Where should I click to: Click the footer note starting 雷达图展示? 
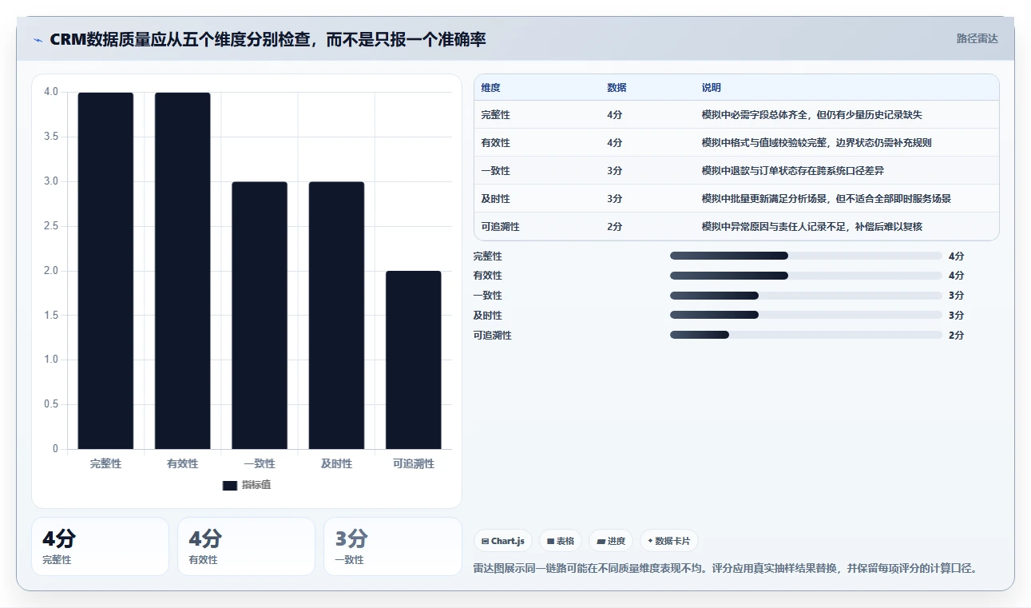pos(725,569)
